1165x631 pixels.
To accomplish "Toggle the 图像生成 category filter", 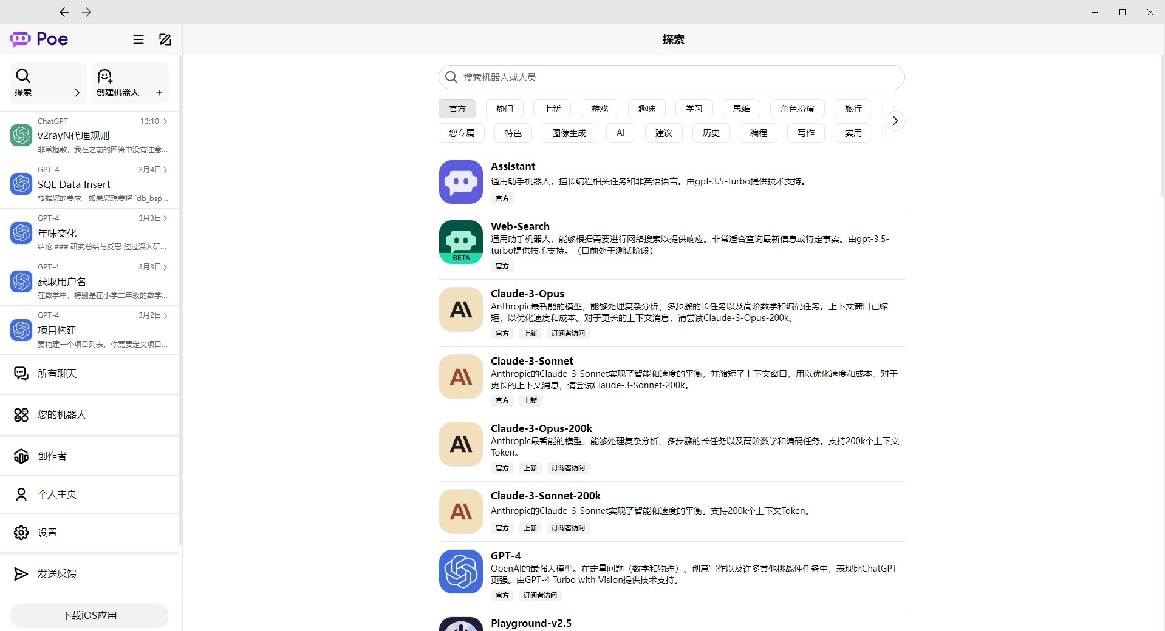I will point(569,133).
